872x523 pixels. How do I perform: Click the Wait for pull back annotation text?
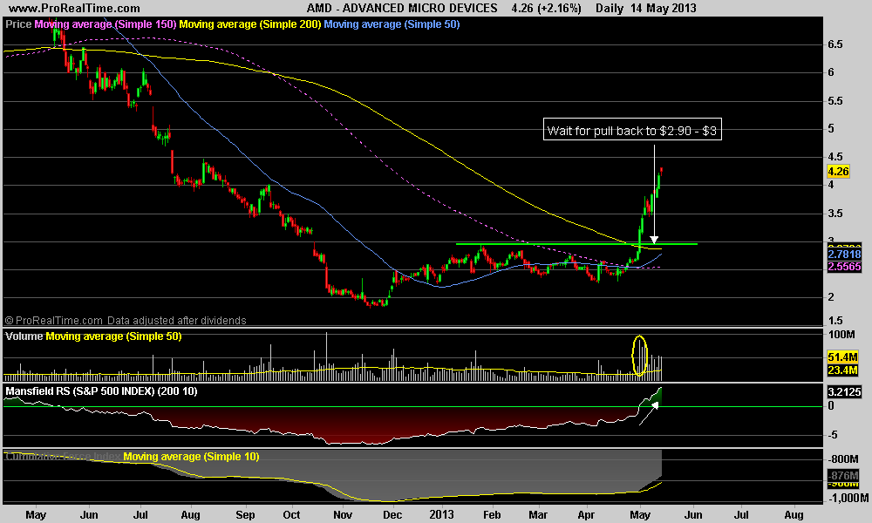(x=632, y=131)
